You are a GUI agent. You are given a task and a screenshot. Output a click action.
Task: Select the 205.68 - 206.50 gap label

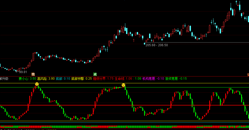pyautogui.click(x=157, y=45)
